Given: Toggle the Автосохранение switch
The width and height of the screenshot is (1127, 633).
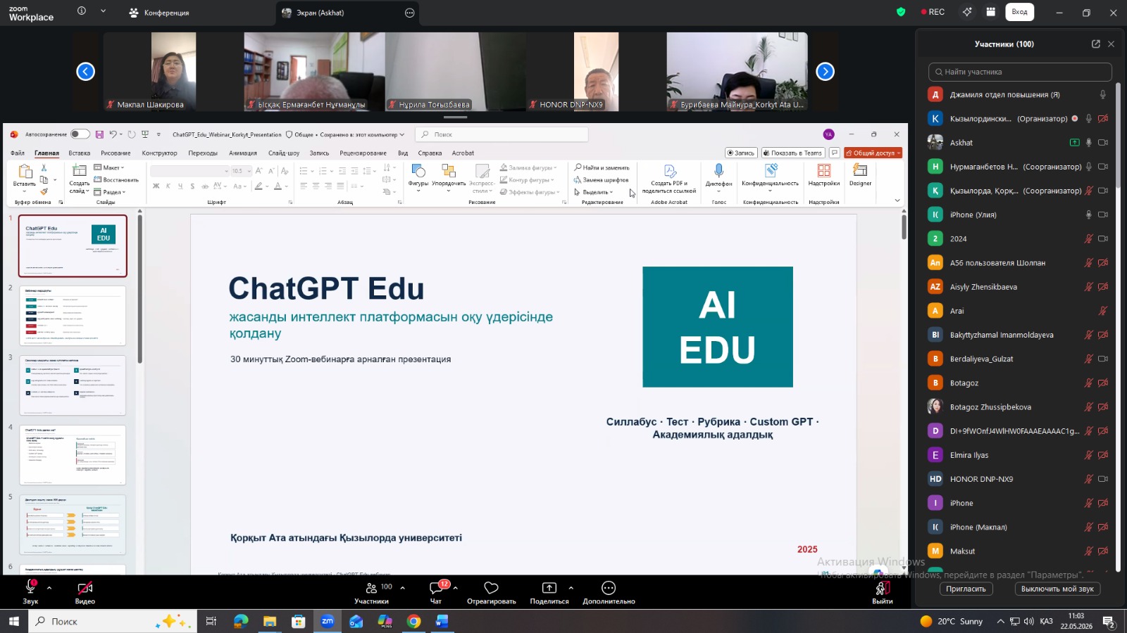Looking at the screenshot, I should 80,134.
